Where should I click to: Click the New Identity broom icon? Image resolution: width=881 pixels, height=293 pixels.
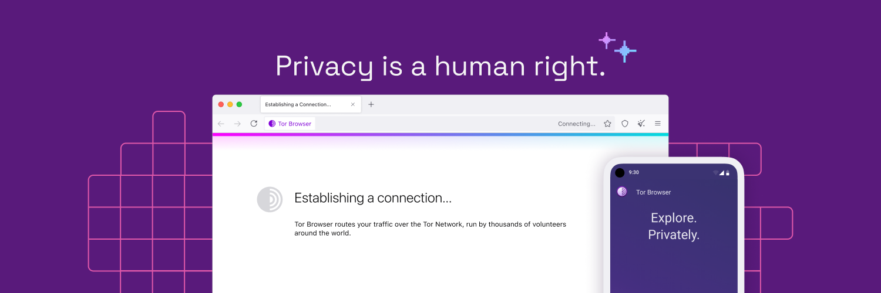click(x=641, y=124)
